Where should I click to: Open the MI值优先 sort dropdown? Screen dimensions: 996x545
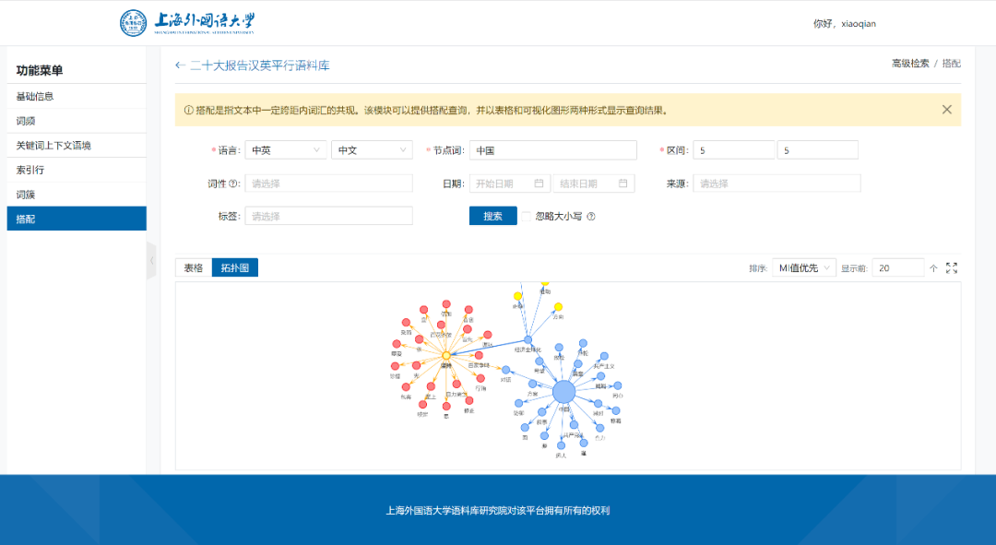[801, 267]
